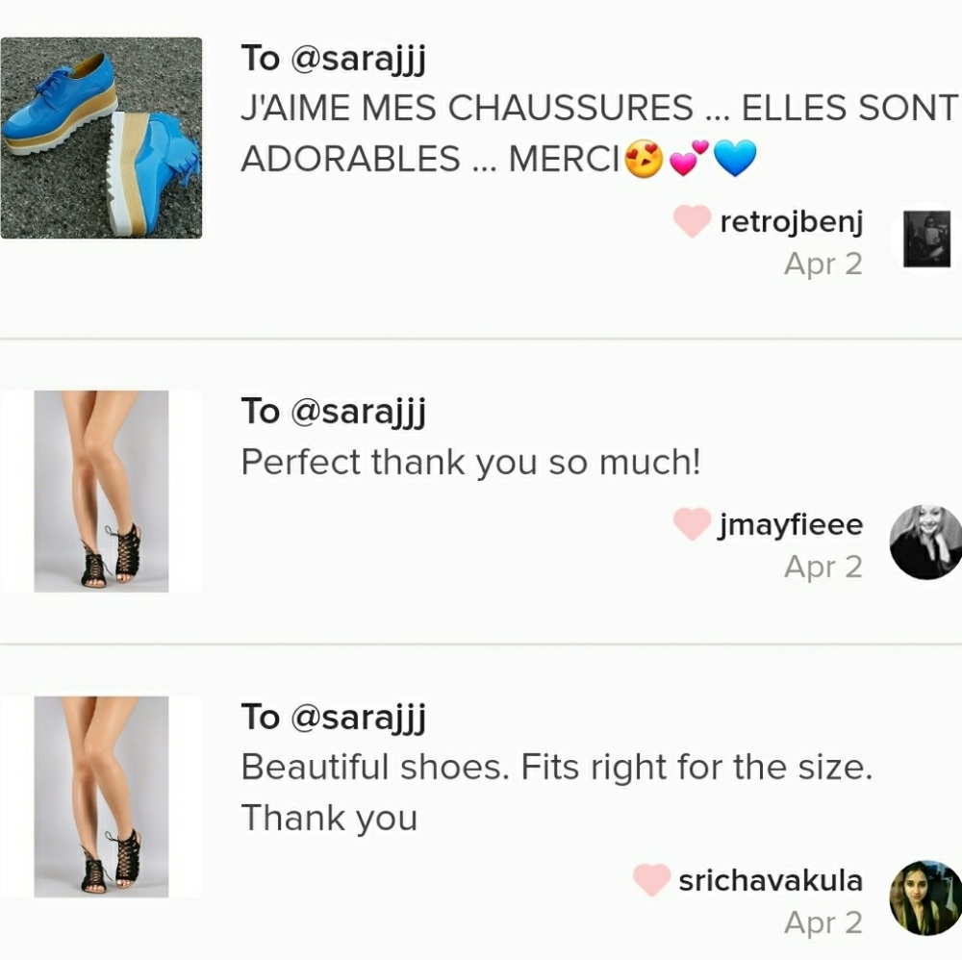Open heels thumbnail in srichavakula's review
The width and height of the screenshot is (962, 960).
coord(101,796)
